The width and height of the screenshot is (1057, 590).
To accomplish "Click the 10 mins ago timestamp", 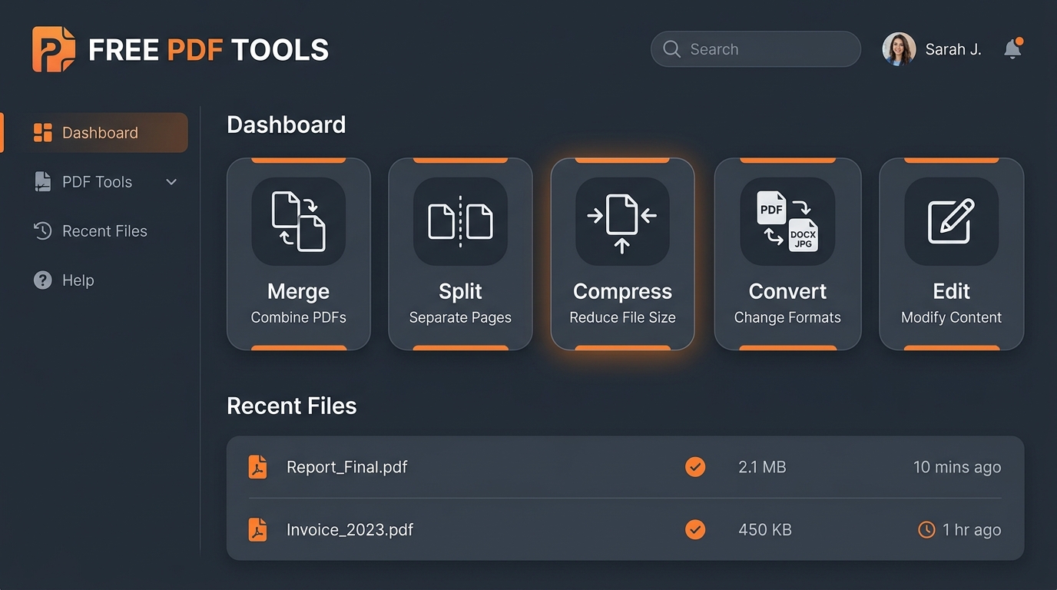I will tap(957, 467).
